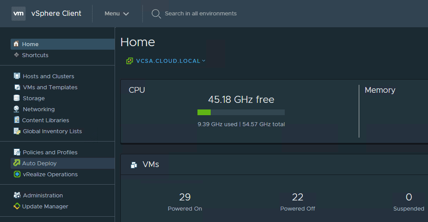Click the Content Libraries icon
The image size is (428, 222).
pos(17,120)
